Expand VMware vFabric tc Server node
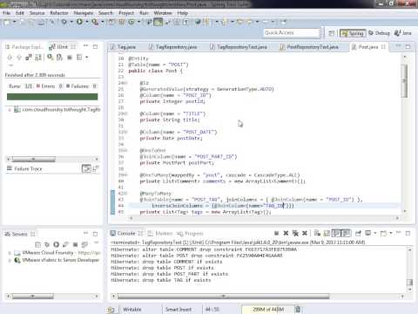Image resolution: width=418 pixels, height=314 pixels. (10, 260)
